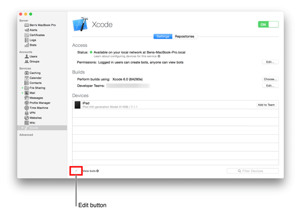Open the Caching service icon
The width and height of the screenshot is (301, 213).
27,73
